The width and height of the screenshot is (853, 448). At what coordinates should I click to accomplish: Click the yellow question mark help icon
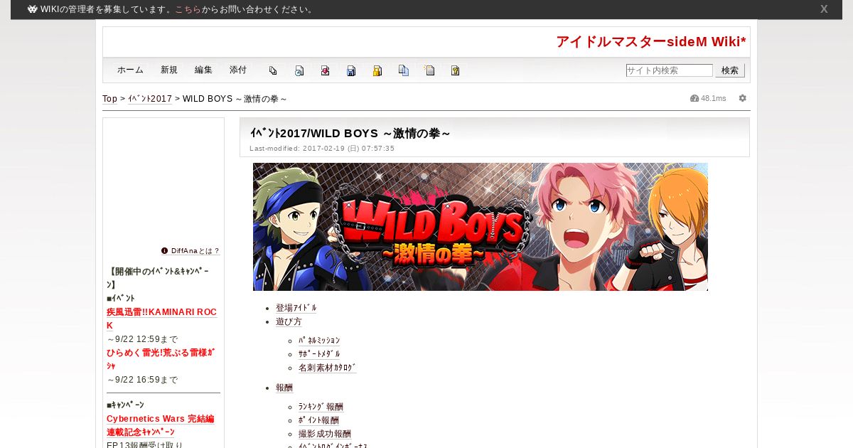click(x=455, y=70)
